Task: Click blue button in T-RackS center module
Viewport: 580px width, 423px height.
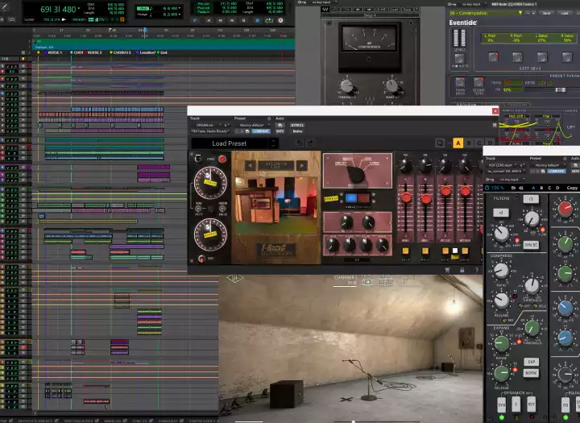Action: [x=351, y=198]
